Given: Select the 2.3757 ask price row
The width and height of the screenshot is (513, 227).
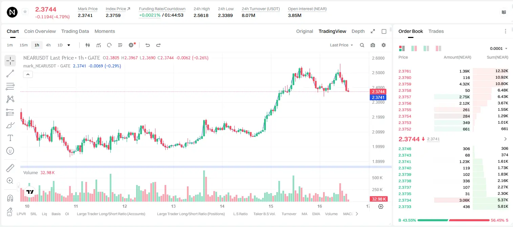Looking at the screenshot, I should [x=453, y=97].
